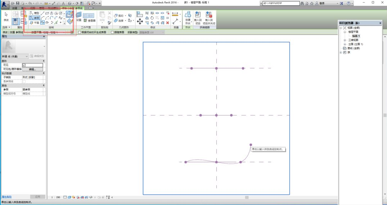Open the 新建 线 (体量) type dropdown
The image size is (387, 205).
pyautogui.click(x=27, y=56)
